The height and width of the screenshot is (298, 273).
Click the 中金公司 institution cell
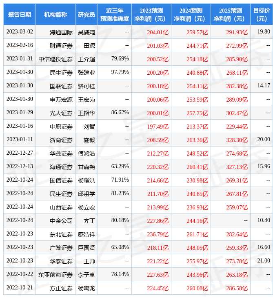[61, 220]
